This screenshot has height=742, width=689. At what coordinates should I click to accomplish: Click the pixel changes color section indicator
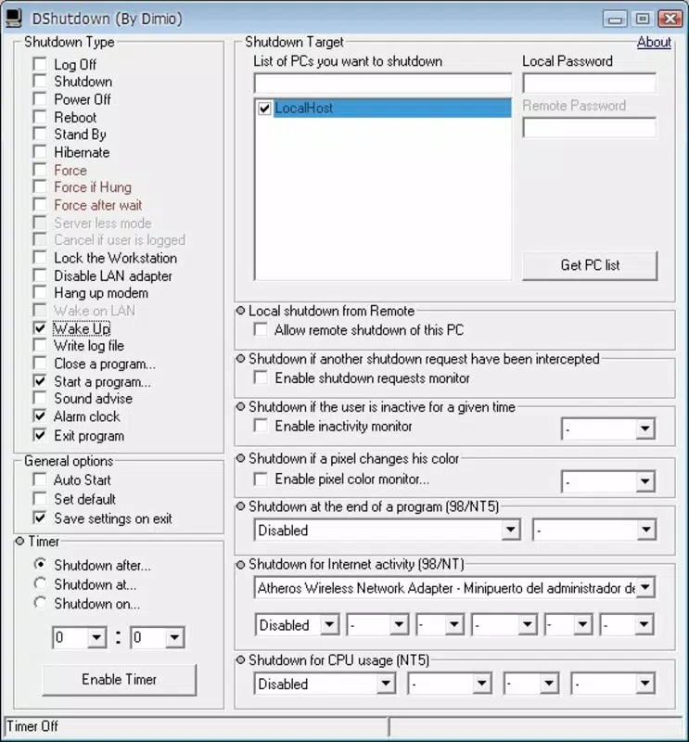click(240, 458)
